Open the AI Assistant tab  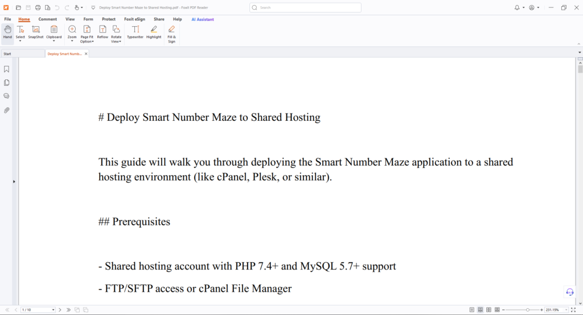[203, 19]
